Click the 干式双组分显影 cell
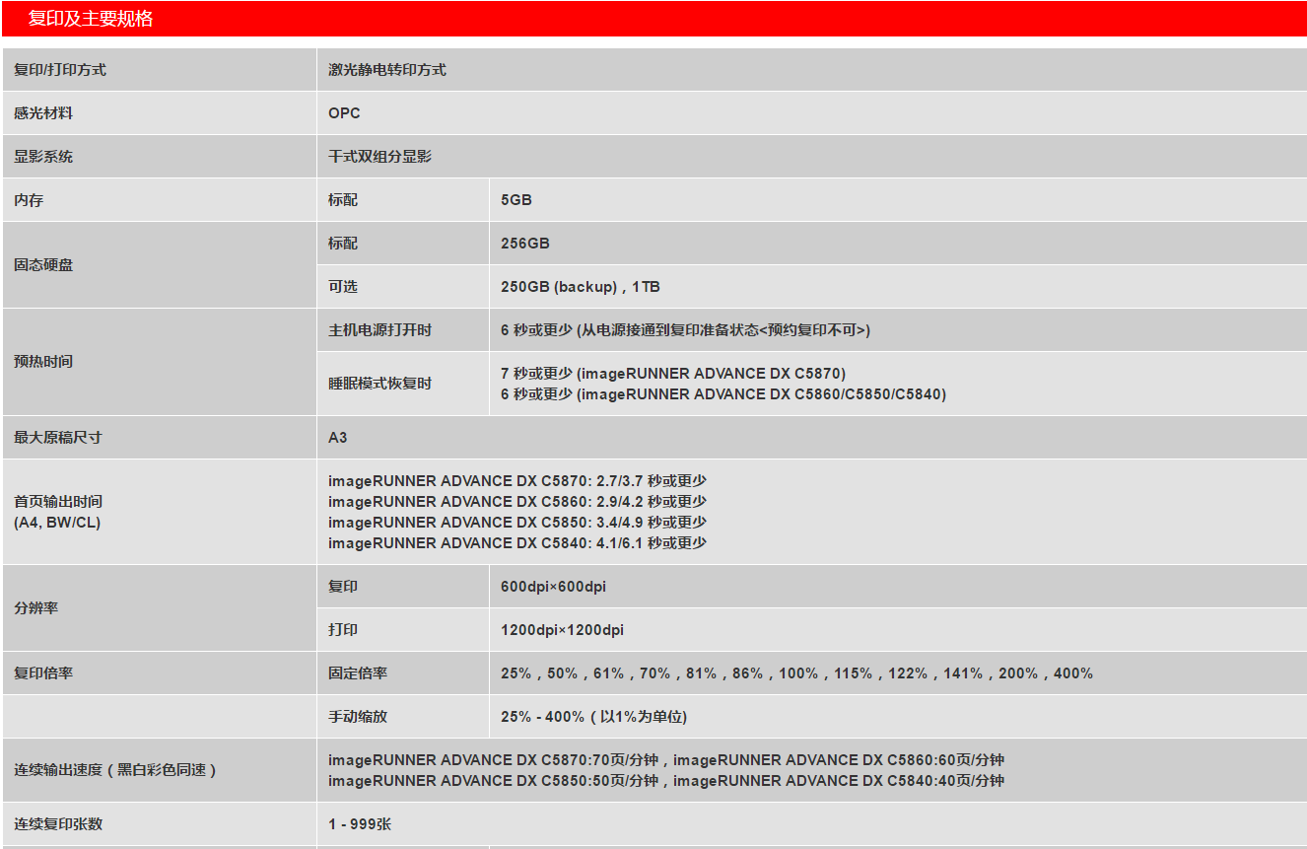The width and height of the screenshot is (1307, 849). 379,157
